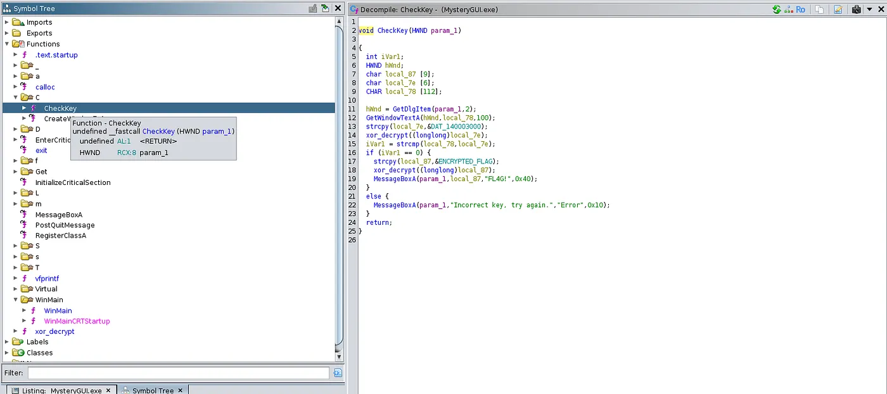
Task: Click the Symbol Tree pencil toolbar icon
Action: (312, 9)
